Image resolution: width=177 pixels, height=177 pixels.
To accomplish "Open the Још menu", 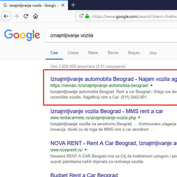I will 153,53.
